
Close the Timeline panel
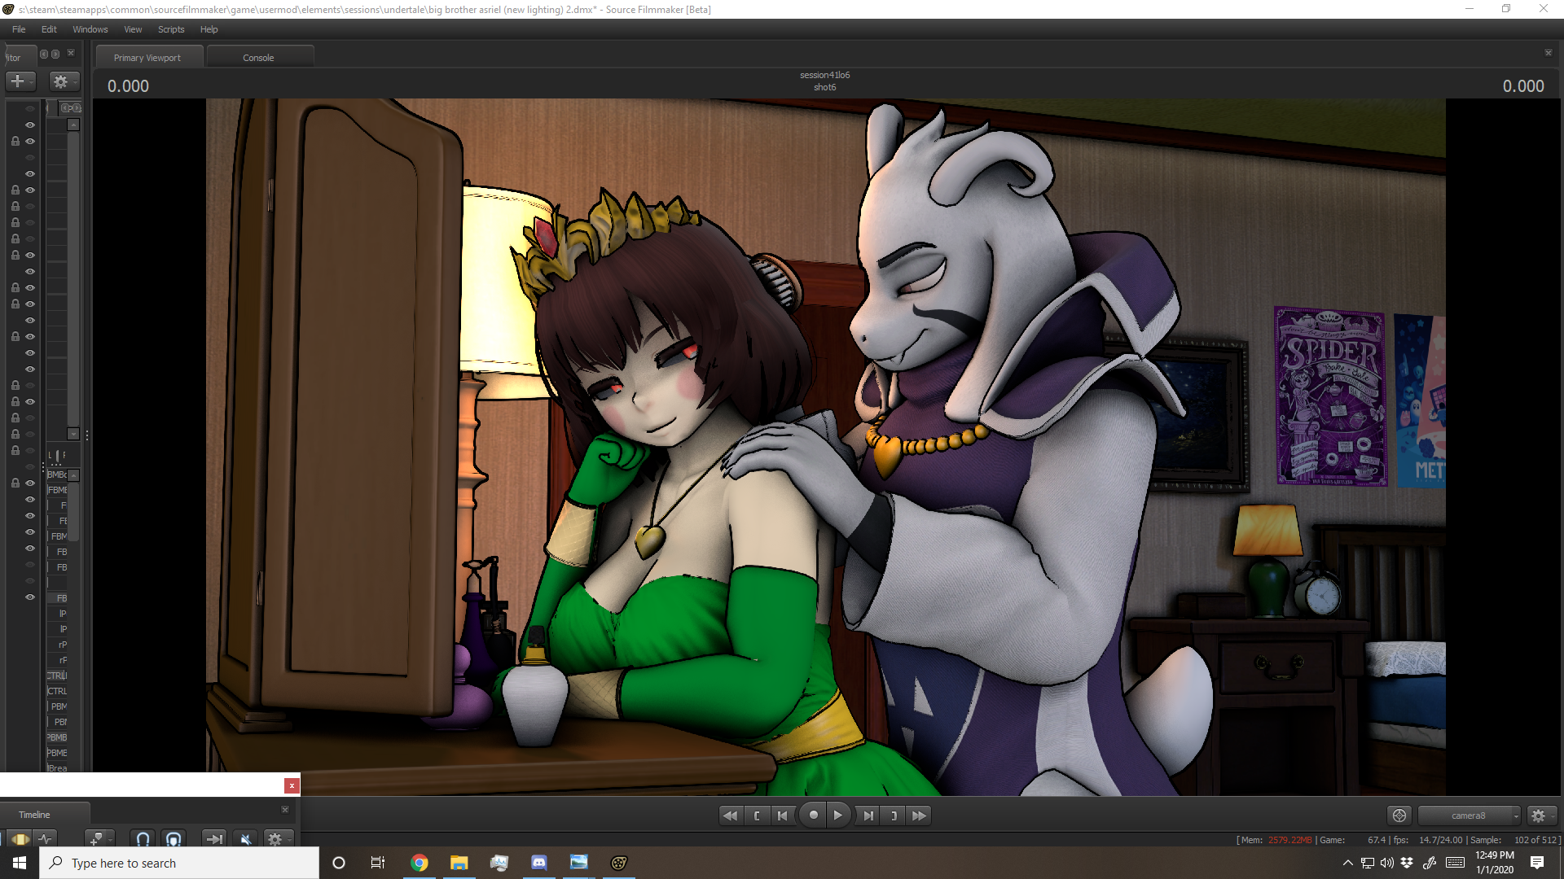285,809
